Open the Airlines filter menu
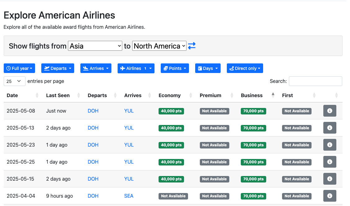Screen dimensions: 350x206 pos(136,68)
